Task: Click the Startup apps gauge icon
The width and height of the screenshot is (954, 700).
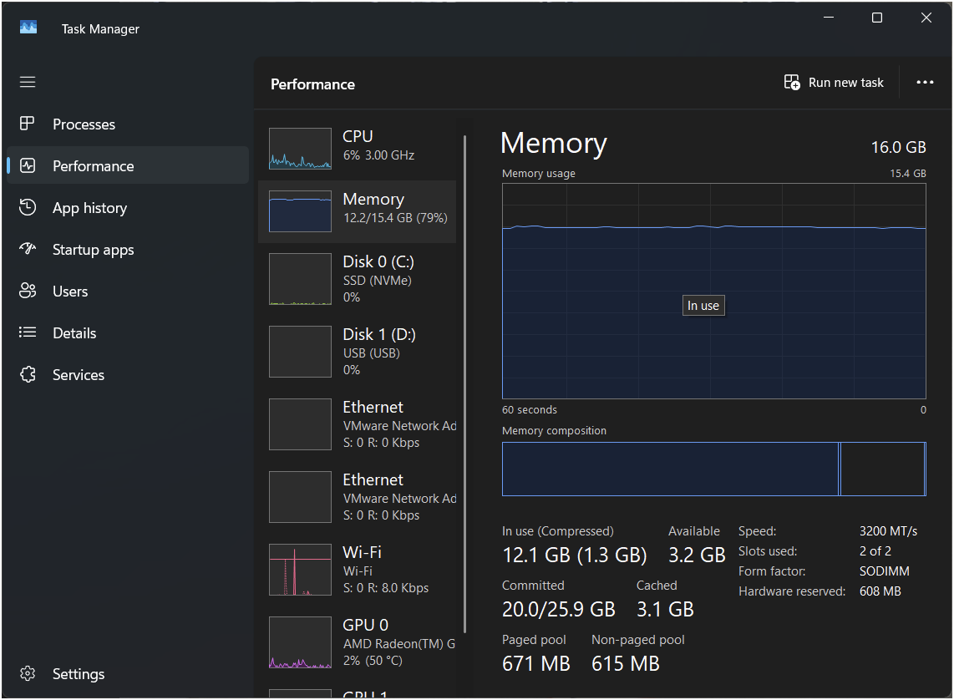Action: click(28, 249)
